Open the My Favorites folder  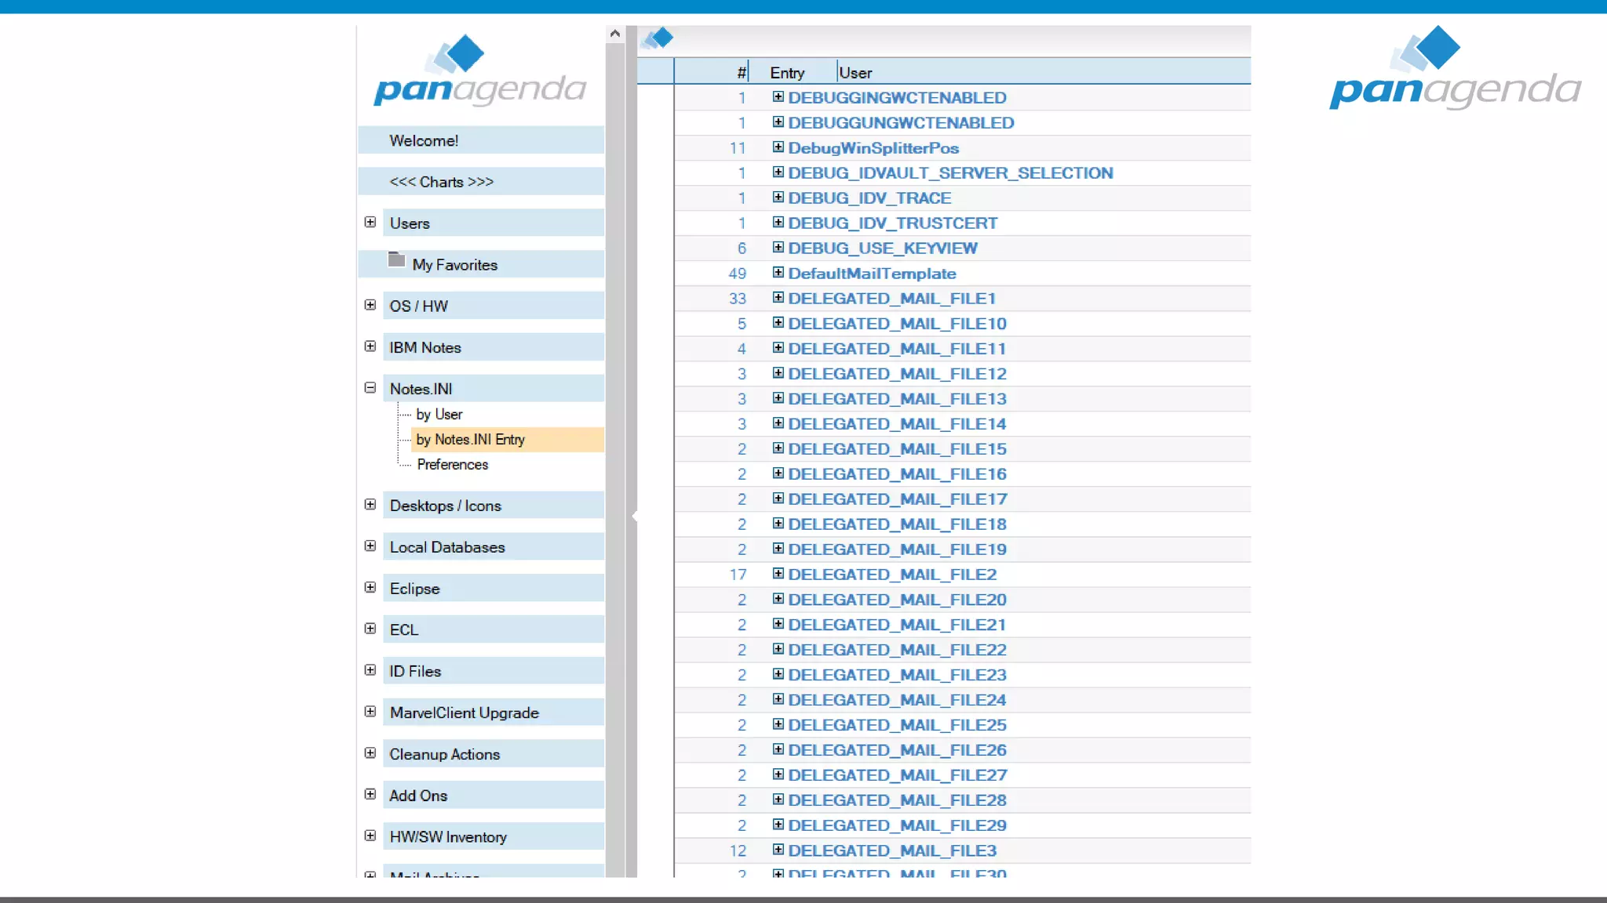coord(454,265)
